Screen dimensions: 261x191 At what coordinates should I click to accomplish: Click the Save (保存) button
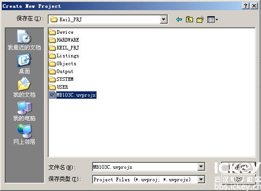[238, 167]
